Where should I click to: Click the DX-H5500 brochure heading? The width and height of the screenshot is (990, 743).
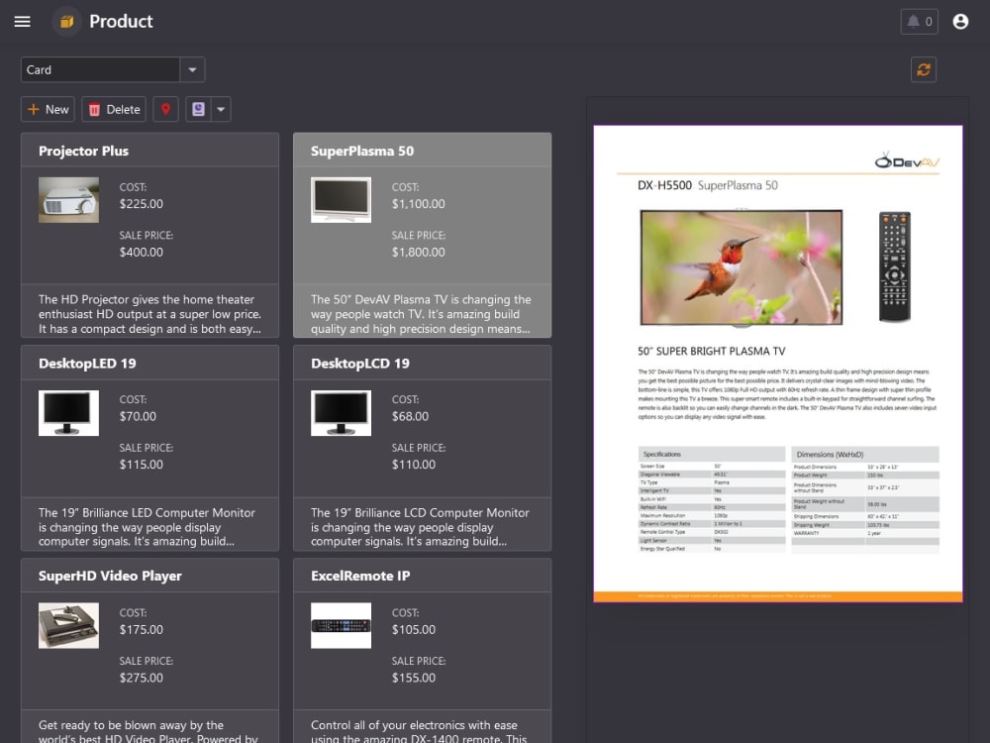point(707,185)
